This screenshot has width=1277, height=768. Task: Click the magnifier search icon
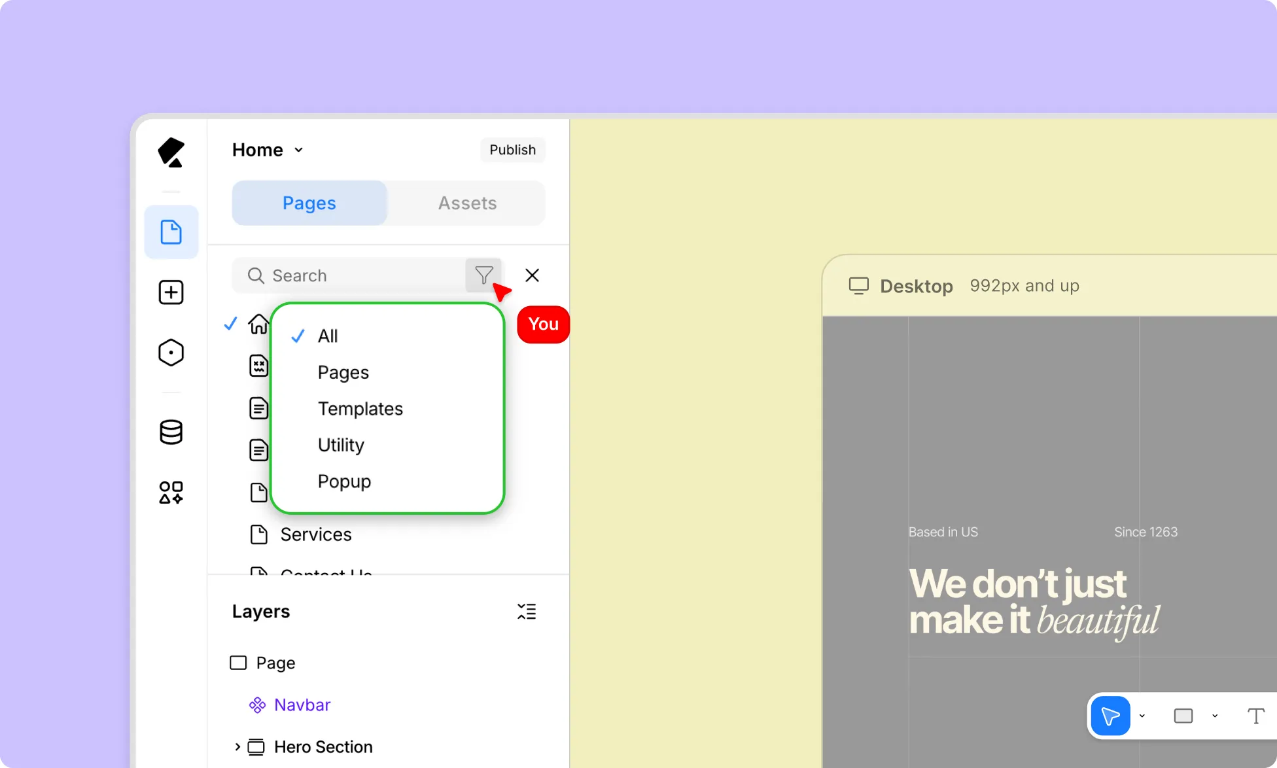point(256,275)
